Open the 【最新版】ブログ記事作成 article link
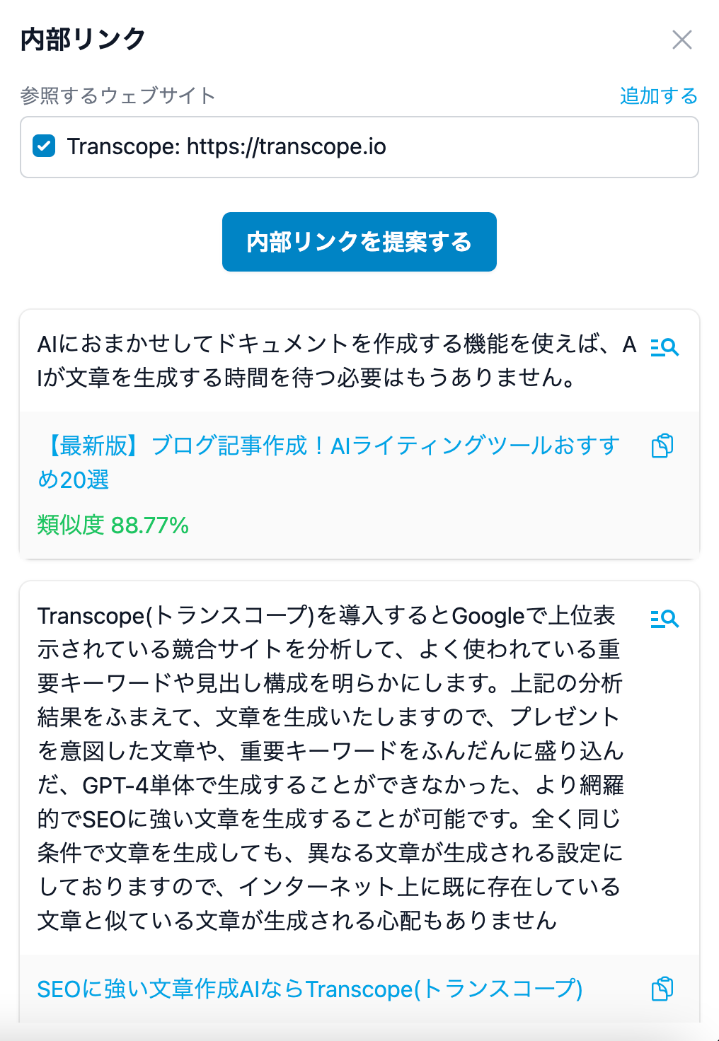 tap(328, 446)
